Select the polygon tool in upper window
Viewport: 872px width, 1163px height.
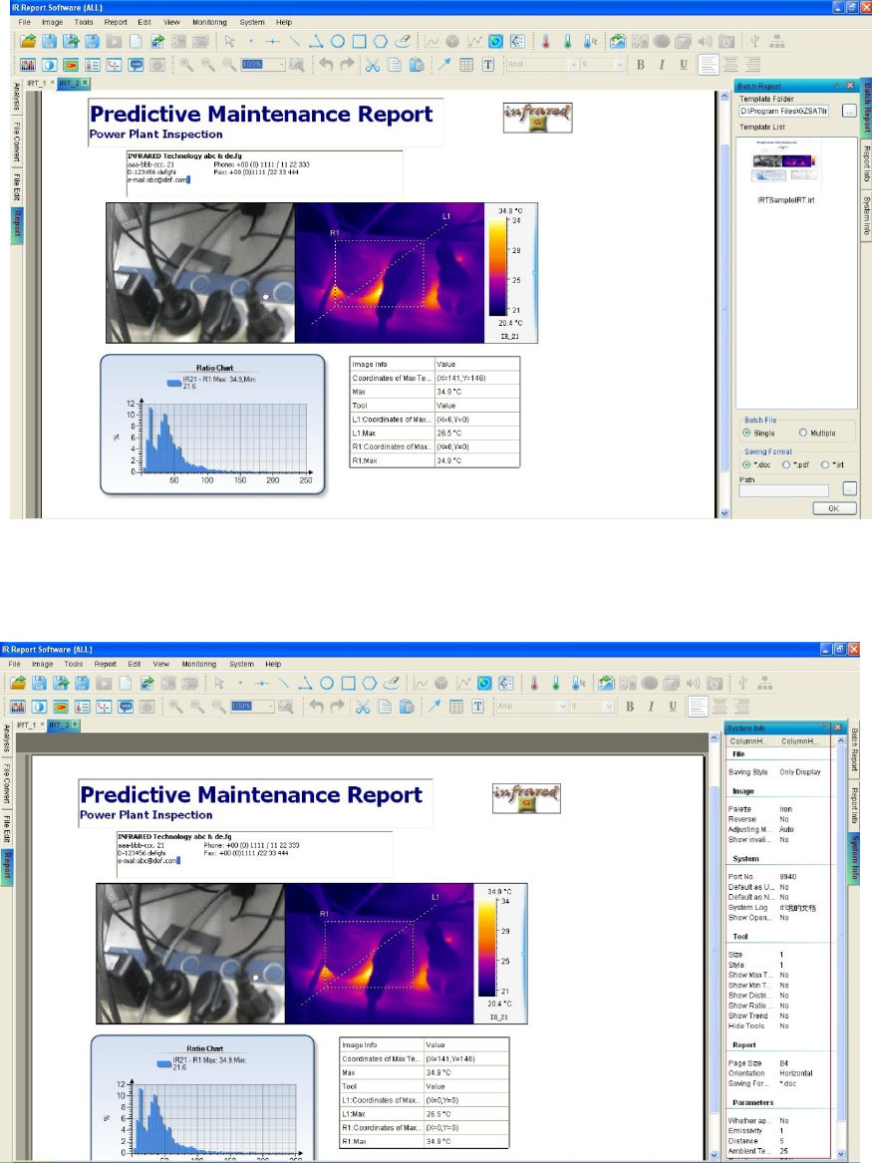[381, 42]
